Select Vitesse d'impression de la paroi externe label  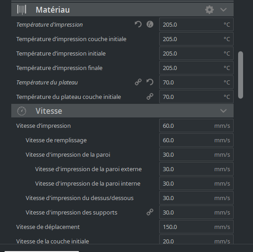point(88,169)
